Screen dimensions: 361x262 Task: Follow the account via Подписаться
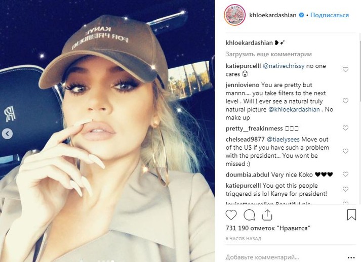point(330,15)
